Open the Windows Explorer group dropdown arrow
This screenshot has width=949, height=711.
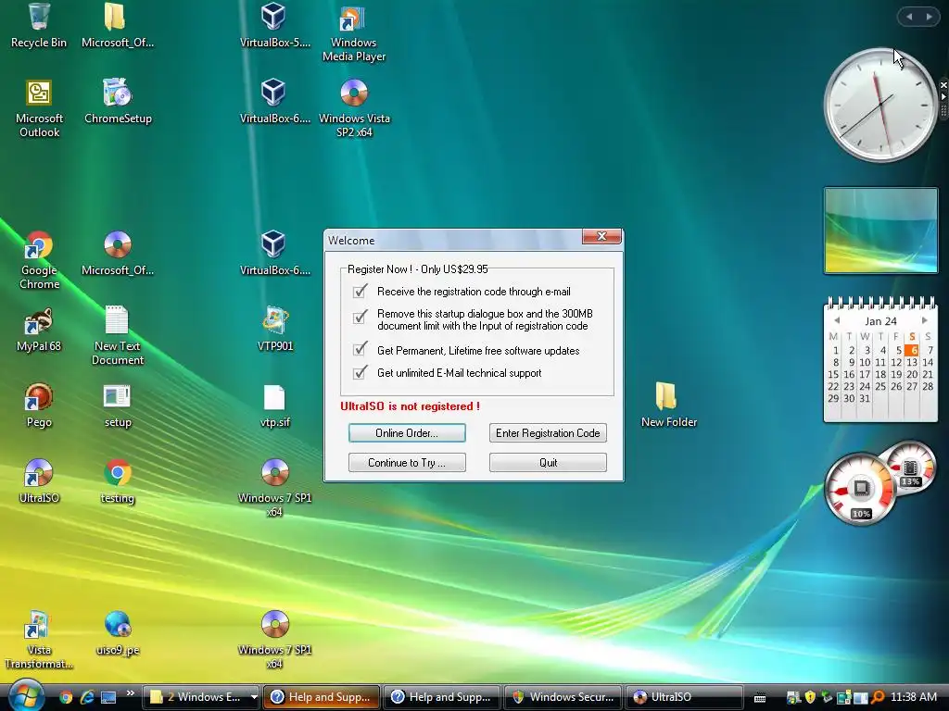pos(254,697)
